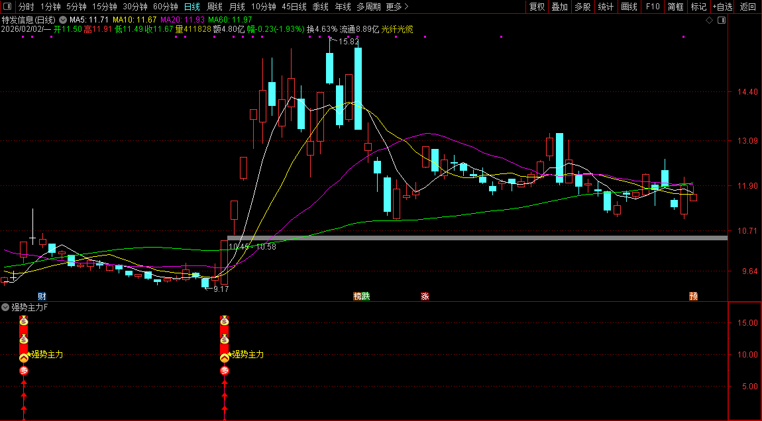
Task: Click the diamond icon at chart top-right
Action: pyautogui.click(x=709, y=20)
